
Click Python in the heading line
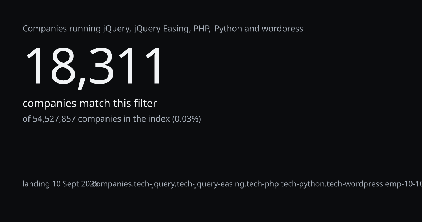coord(228,29)
